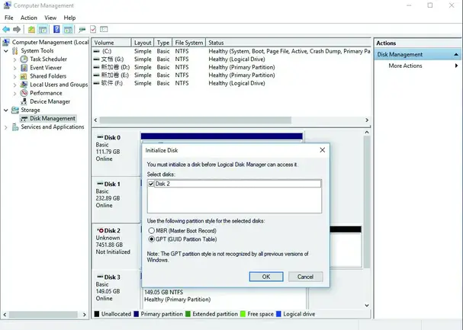
Task: Click Computer Management (Local) root node
Action: [x=50, y=42]
